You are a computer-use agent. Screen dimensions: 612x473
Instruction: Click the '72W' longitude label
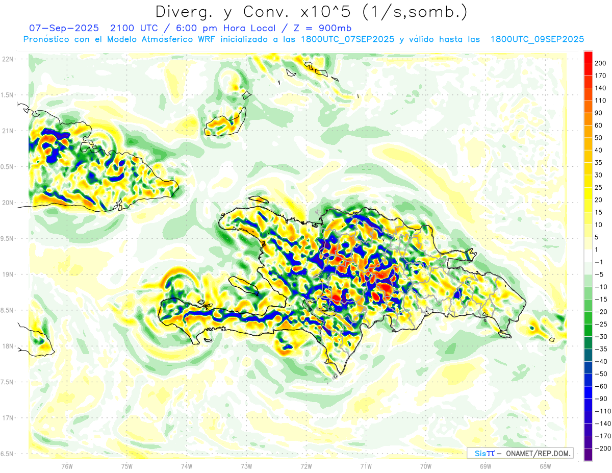[x=306, y=466]
